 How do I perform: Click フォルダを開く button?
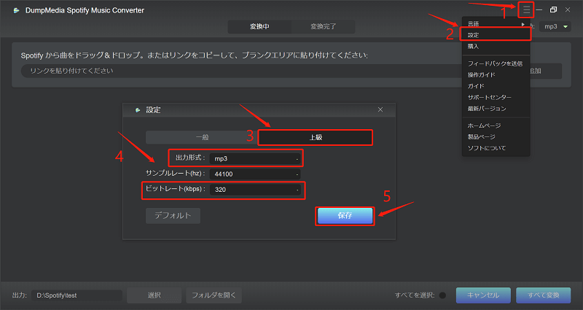click(x=214, y=295)
